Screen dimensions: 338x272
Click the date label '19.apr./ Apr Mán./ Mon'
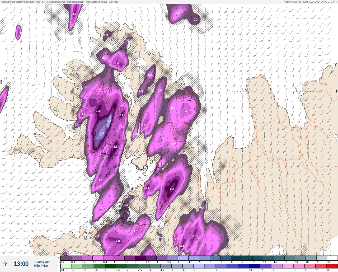[x=42, y=264]
